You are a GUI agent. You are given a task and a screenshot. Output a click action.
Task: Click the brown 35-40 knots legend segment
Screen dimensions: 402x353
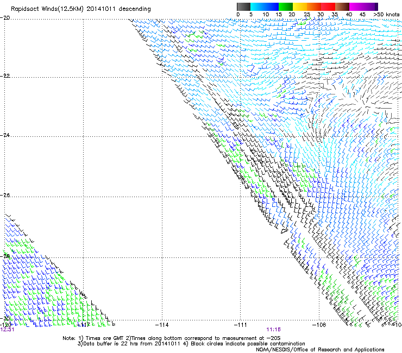[x=342, y=7]
